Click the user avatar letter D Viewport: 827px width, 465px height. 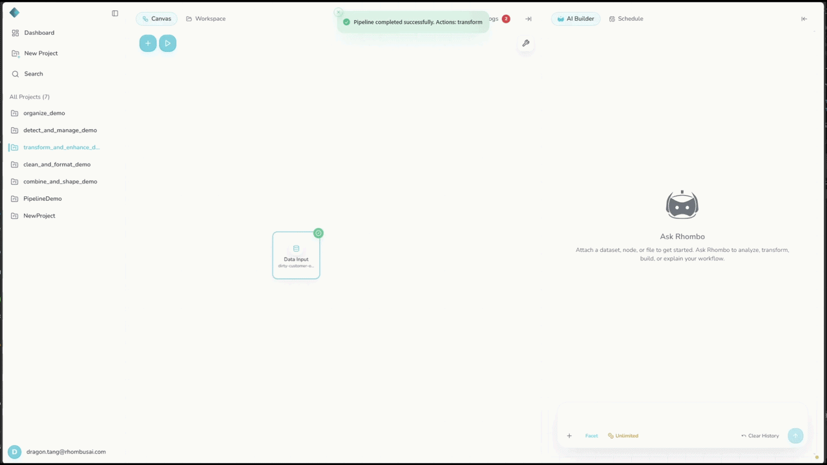pyautogui.click(x=14, y=452)
